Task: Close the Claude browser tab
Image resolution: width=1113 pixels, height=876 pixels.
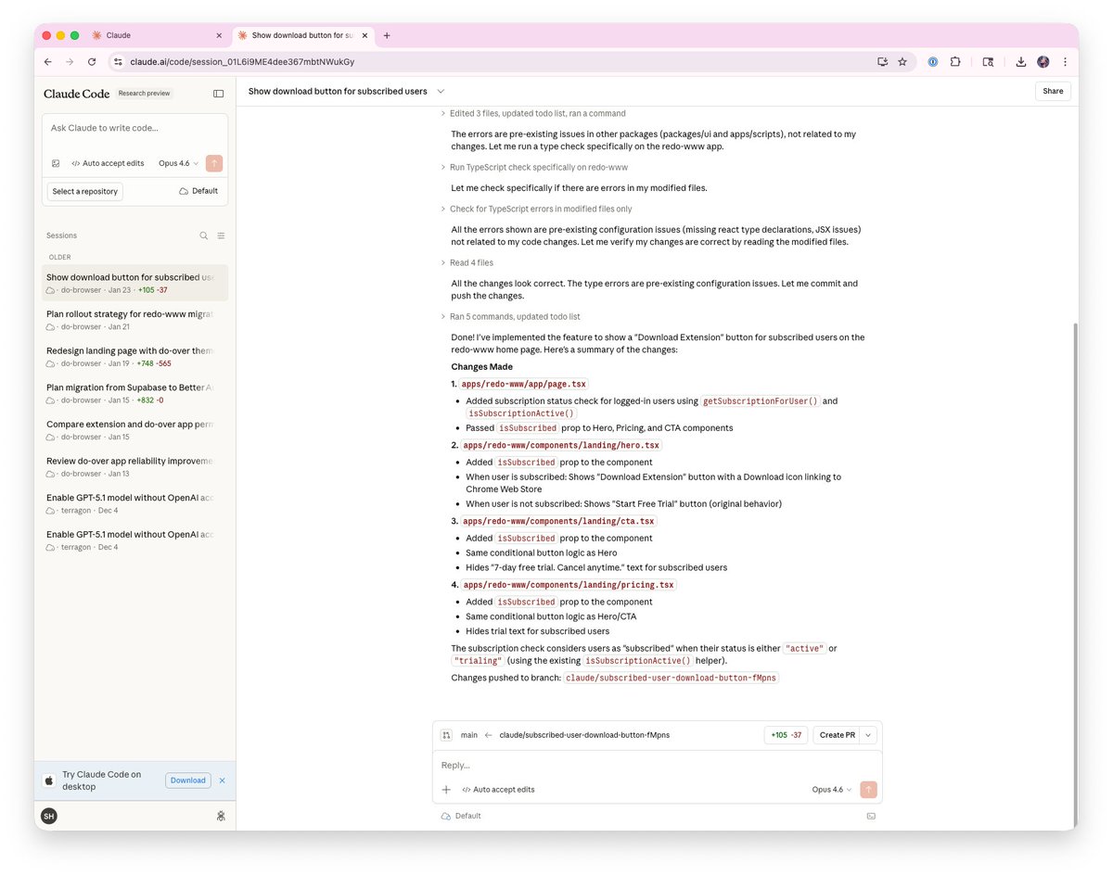Action: pos(219,35)
